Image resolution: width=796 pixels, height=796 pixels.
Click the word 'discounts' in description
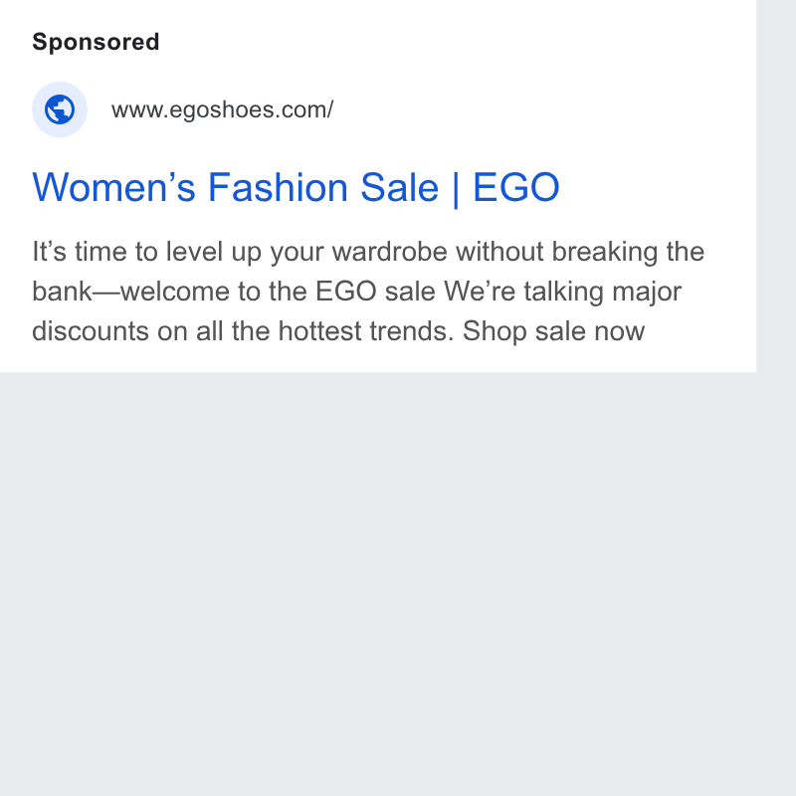[91, 331]
